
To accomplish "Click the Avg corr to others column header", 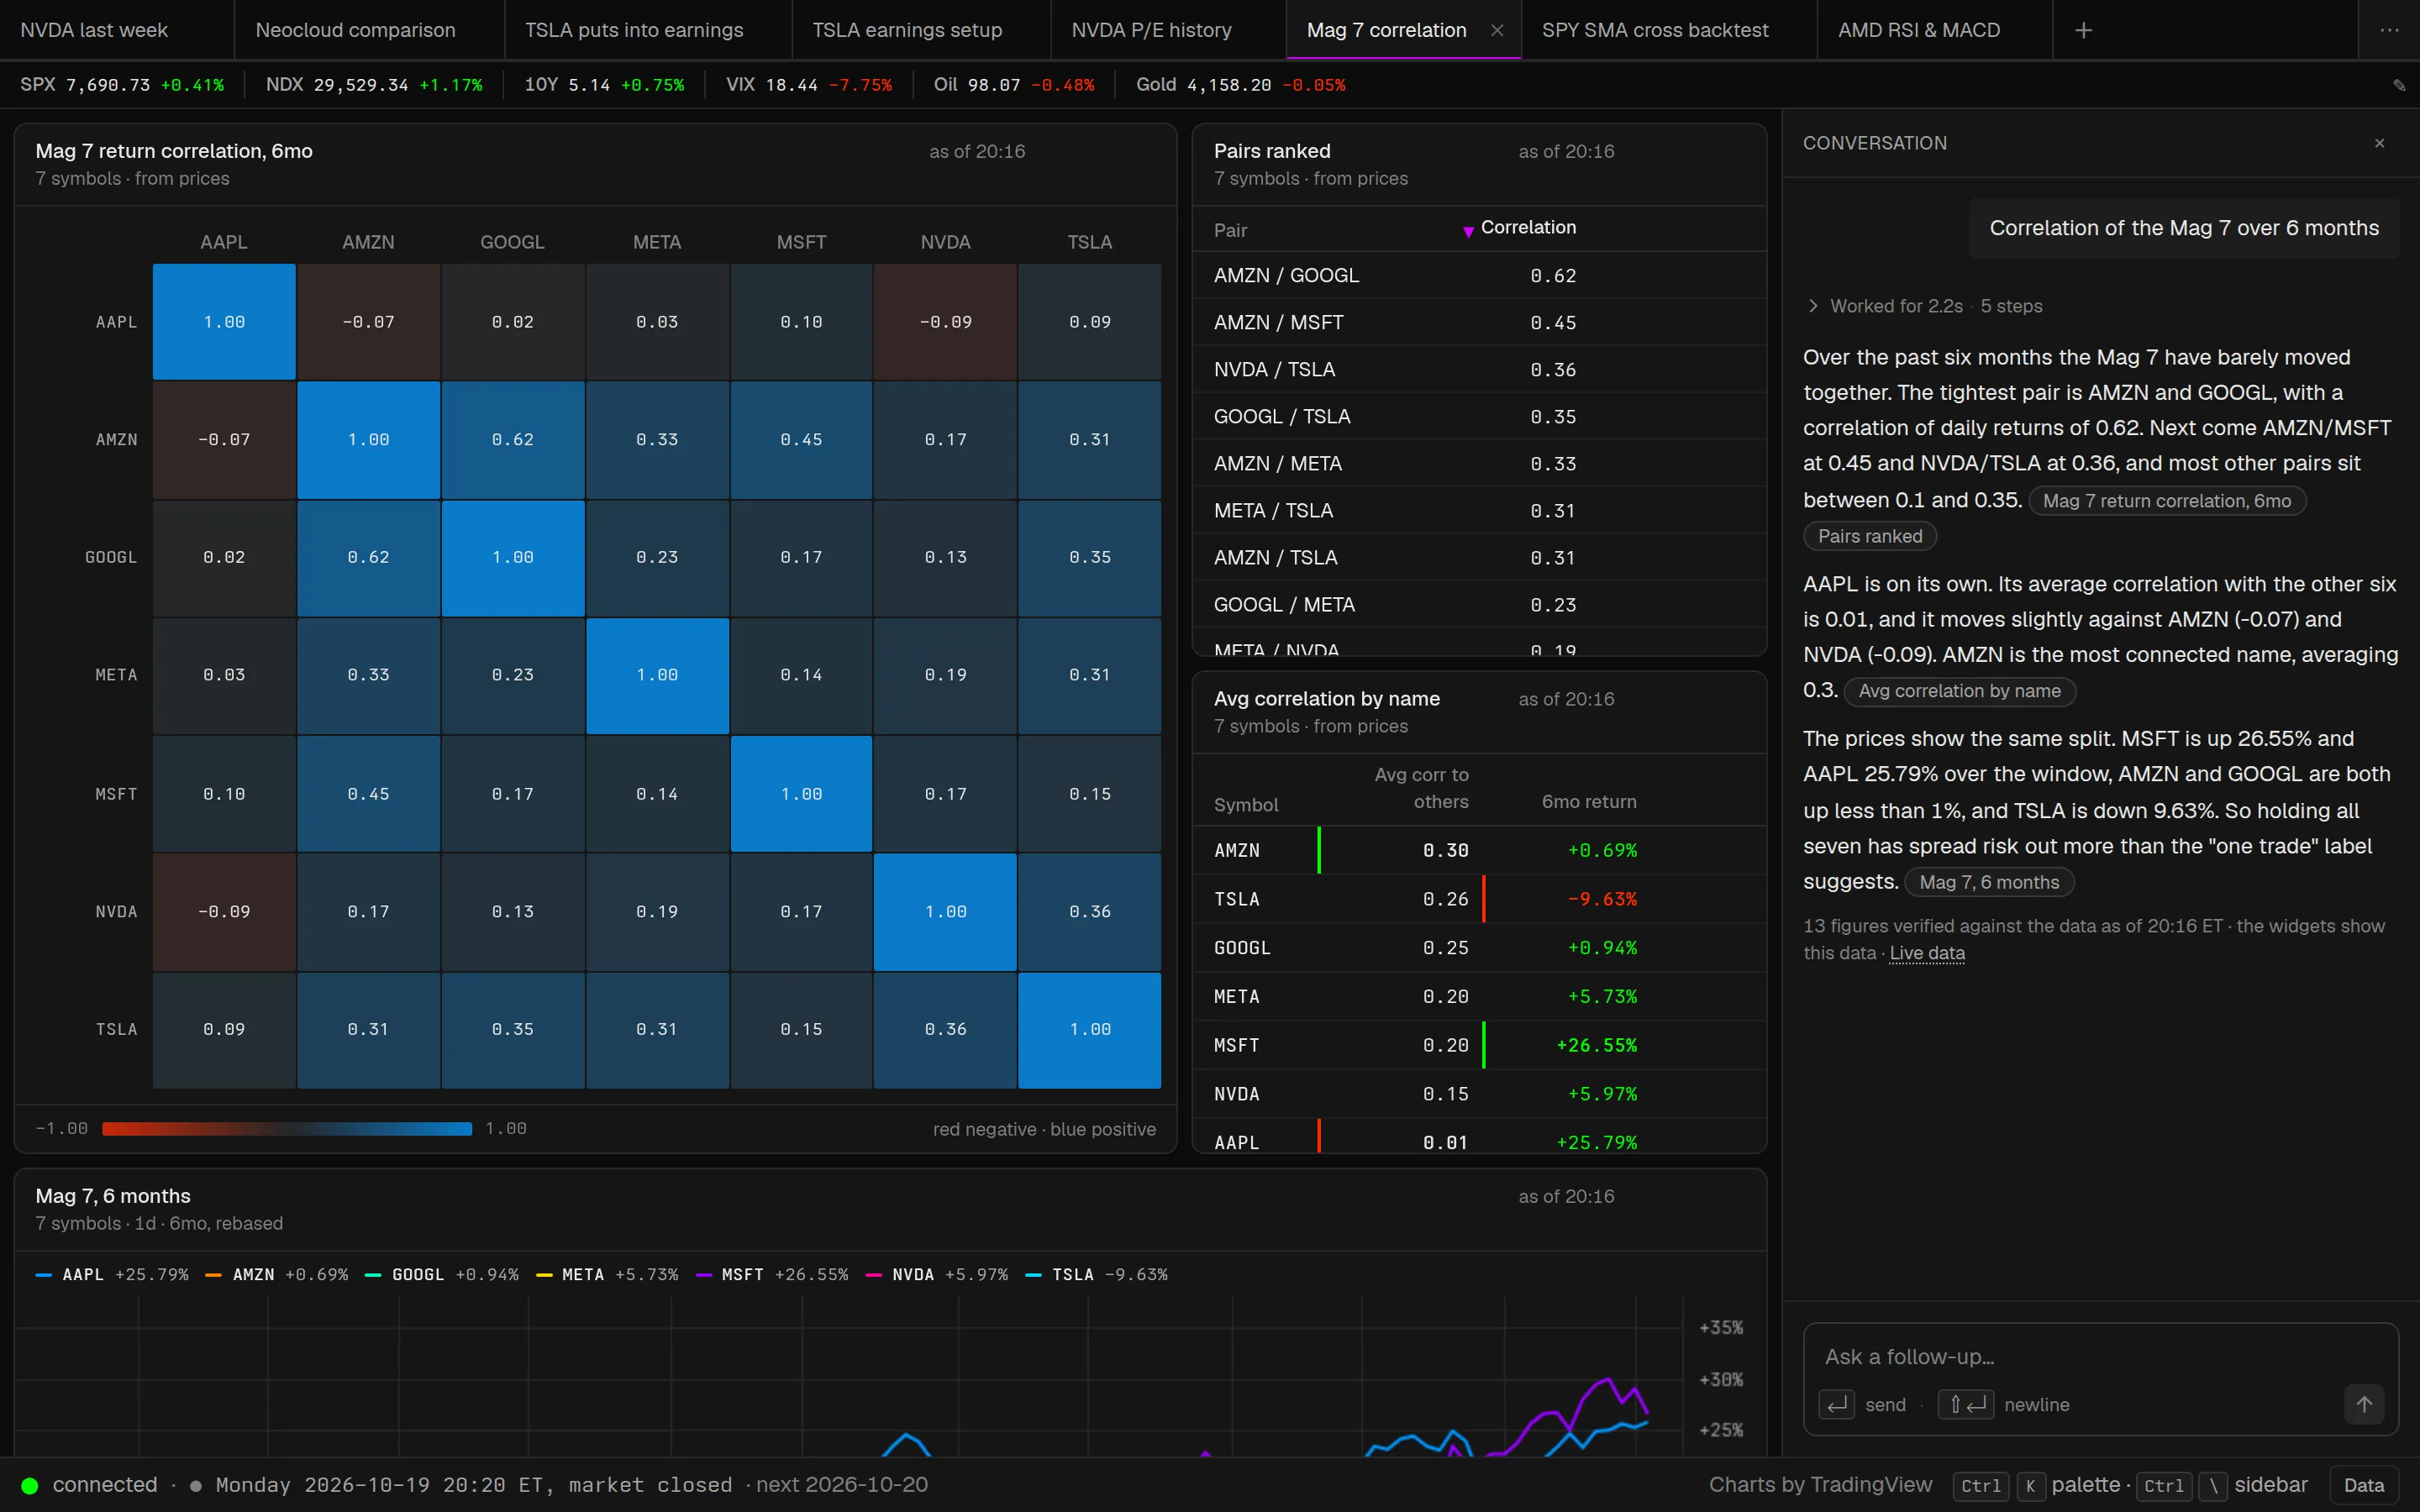I will coord(1421,788).
